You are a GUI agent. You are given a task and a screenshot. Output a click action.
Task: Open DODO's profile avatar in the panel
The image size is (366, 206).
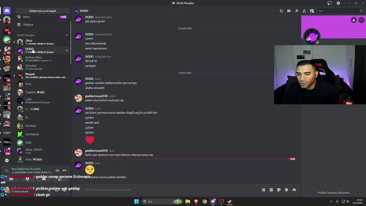point(312,37)
